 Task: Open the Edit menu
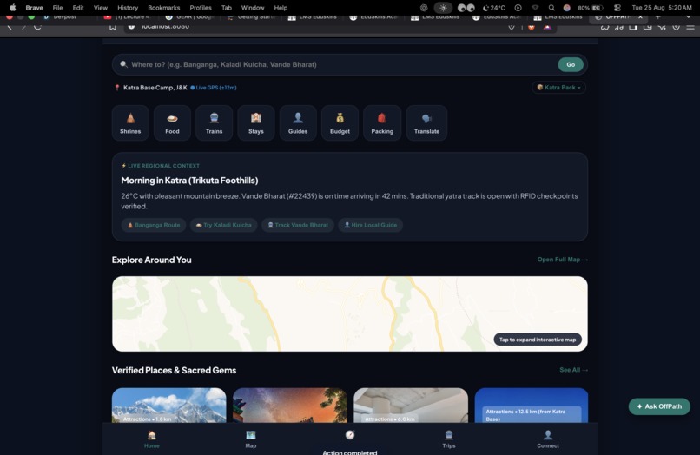[x=78, y=8]
